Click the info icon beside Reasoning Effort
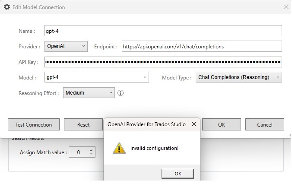Viewport: 292px width, 184px height. 121,93
